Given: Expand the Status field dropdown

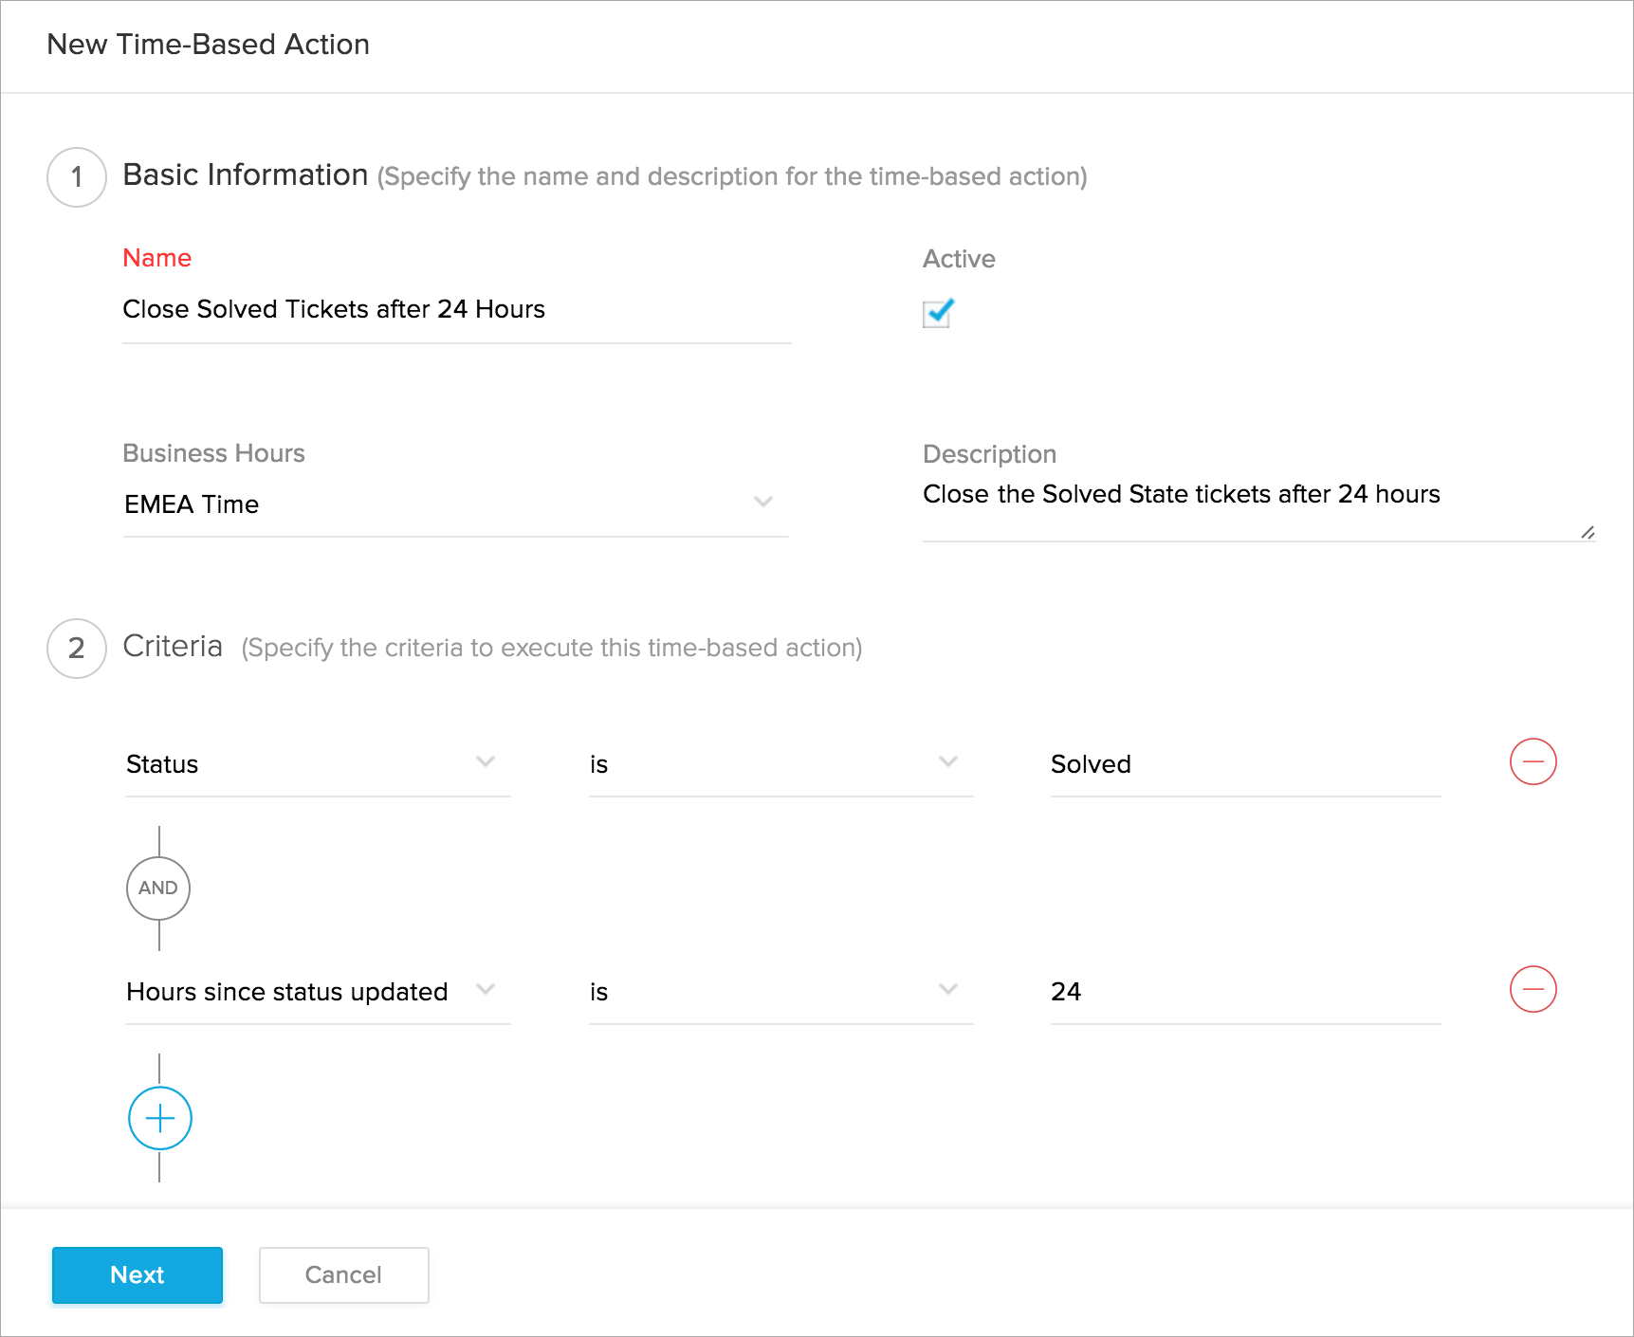Looking at the screenshot, I should (x=317, y=764).
